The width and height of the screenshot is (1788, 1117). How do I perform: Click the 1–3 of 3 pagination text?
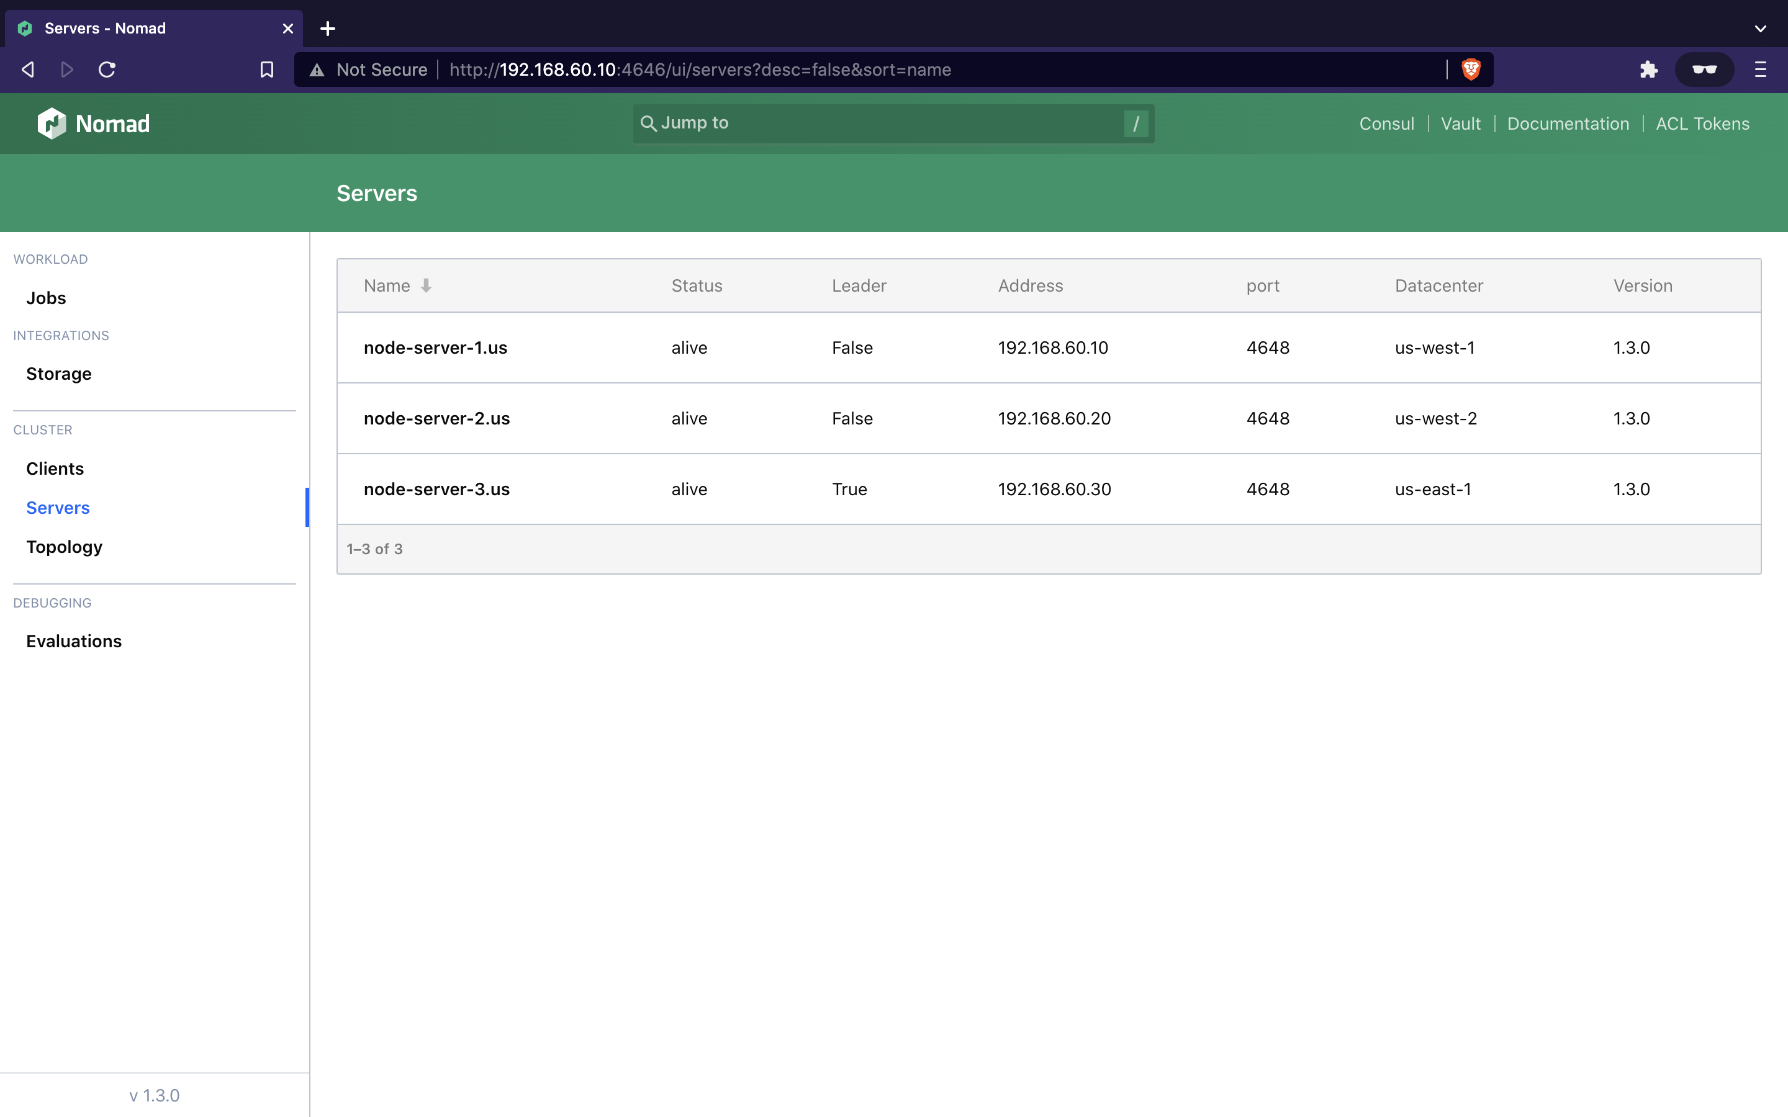374,549
